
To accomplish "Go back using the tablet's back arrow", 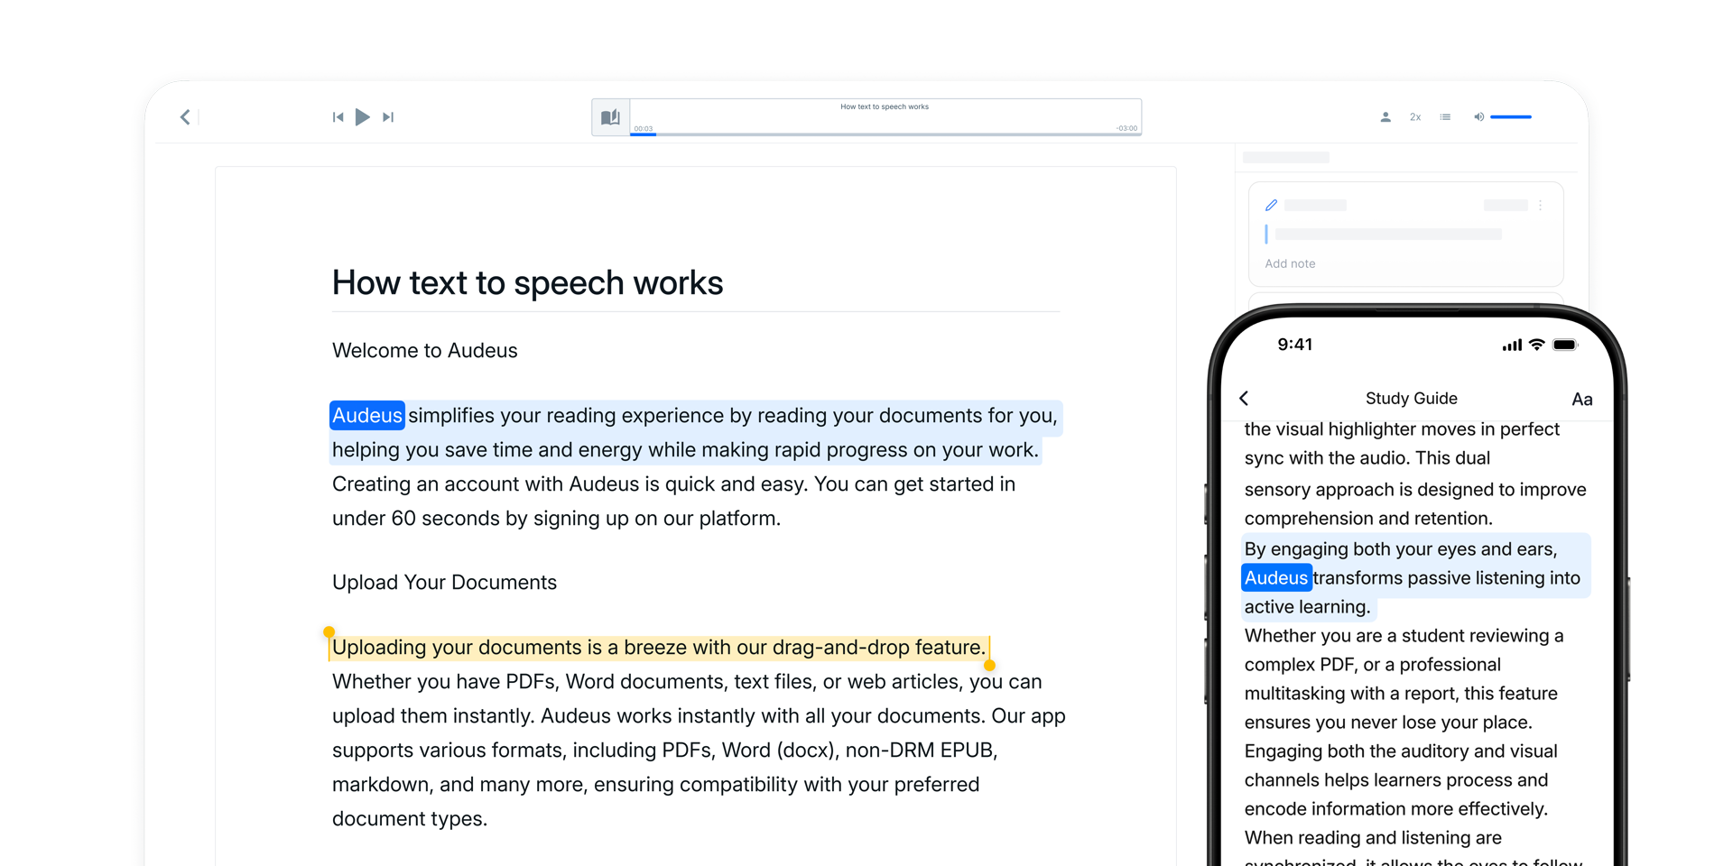I will click(x=185, y=117).
